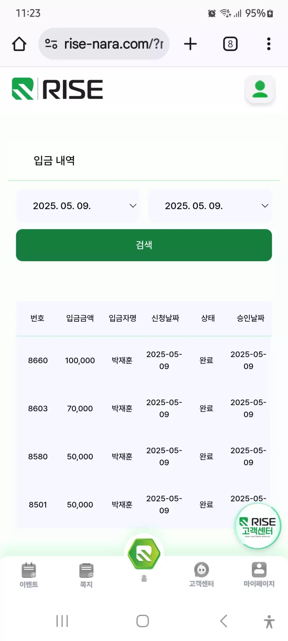Open the browser three-dot menu
Image resolution: width=288 pixels, height=641 pixels.
click(x=269, y=44)
